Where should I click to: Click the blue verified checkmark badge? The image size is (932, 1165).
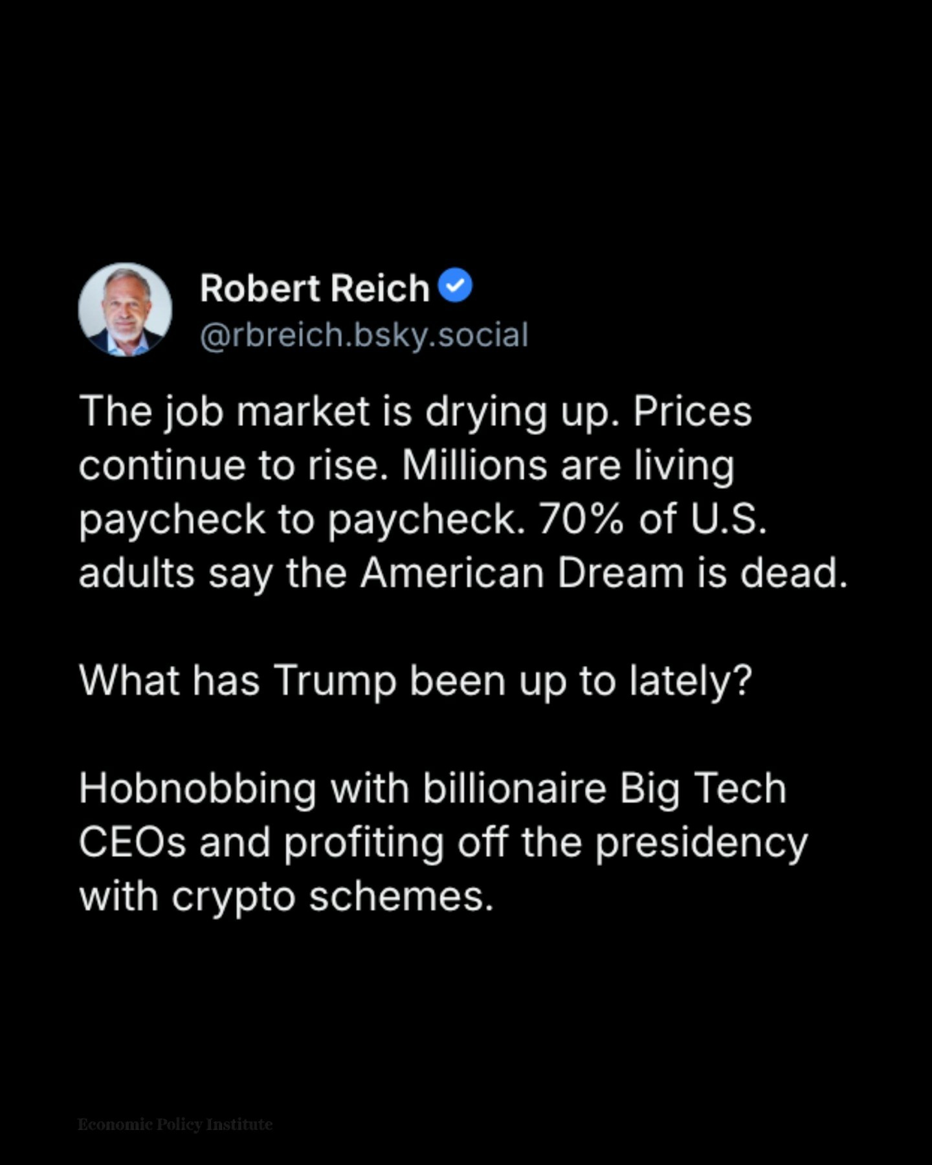point(456,285)
